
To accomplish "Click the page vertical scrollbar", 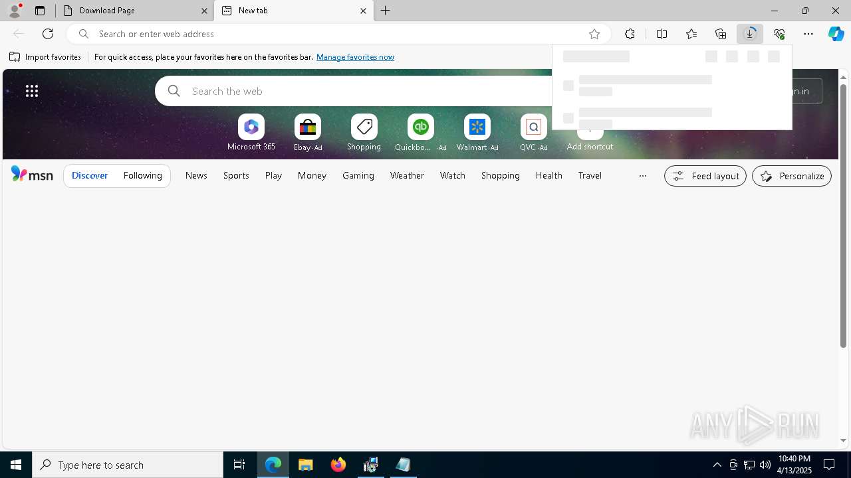I will coord(843,216).
